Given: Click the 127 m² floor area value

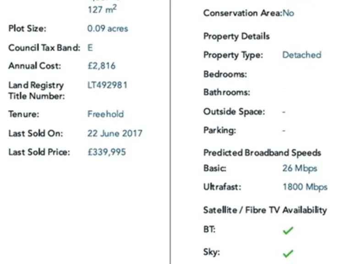Looking at the screenshot, I should pos(102,9).
